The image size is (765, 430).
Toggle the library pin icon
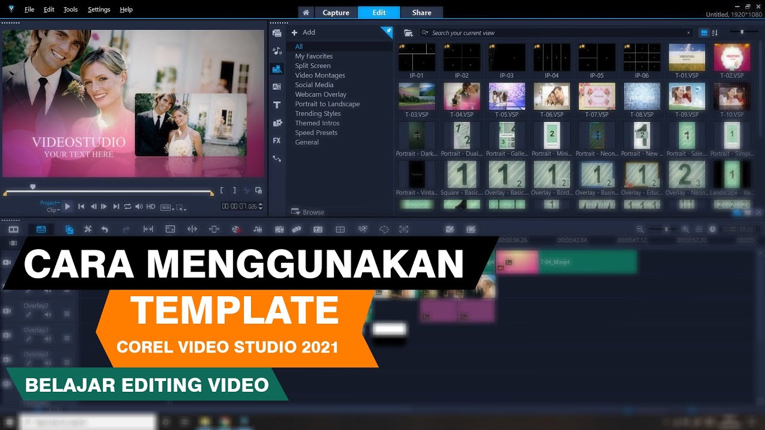click(386, 32)
